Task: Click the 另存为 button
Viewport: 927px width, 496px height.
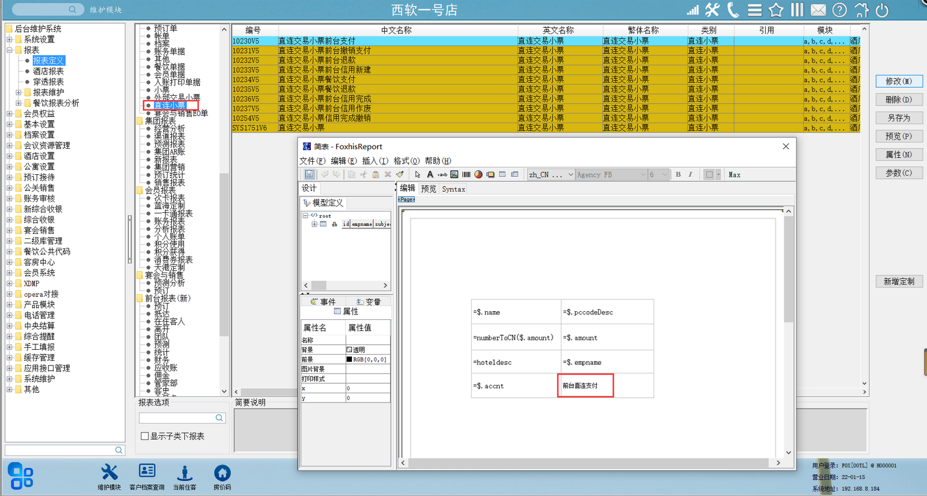Action: (x=898, y=118)
